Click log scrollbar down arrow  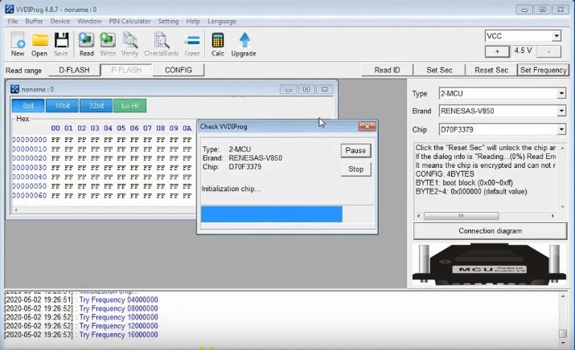563,343
